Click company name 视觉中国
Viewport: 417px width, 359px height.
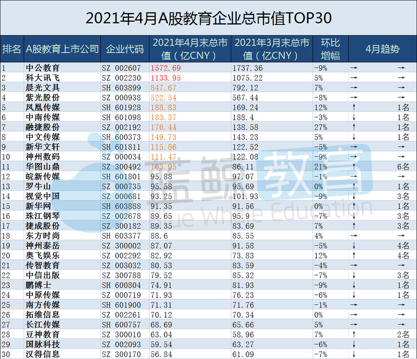[x=43, y=196]
